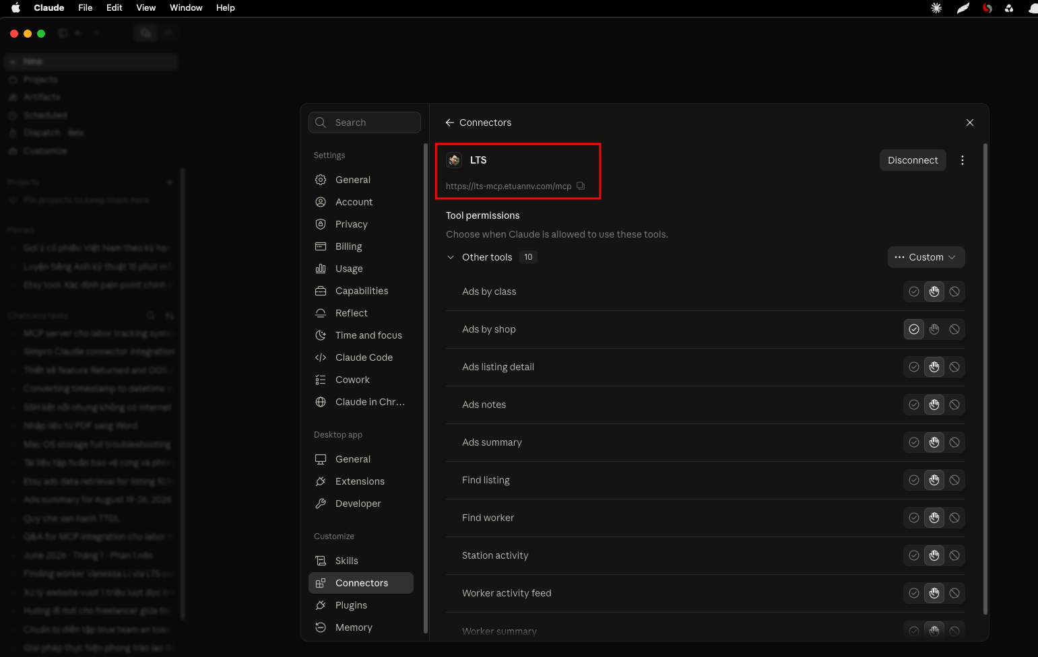Always allow the Worker activity feed tool
Image resolution: width=1038 pixels, height=657 pixels.
pyautogui.click(x=914, y=593)
